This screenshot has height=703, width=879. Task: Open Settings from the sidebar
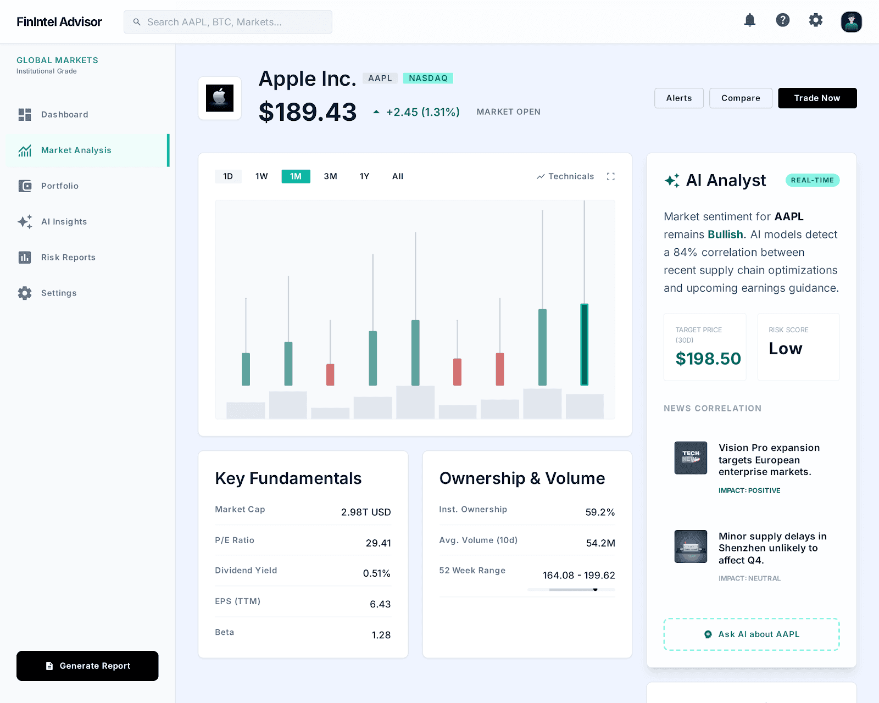tap(88, 293)
